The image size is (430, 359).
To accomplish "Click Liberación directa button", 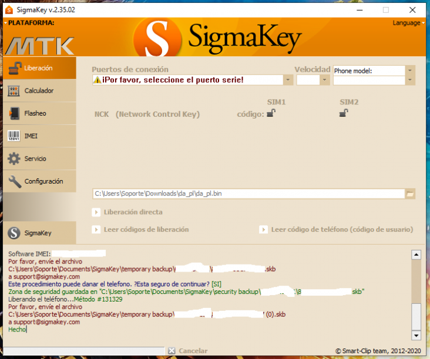I will (x=127, y=212).
